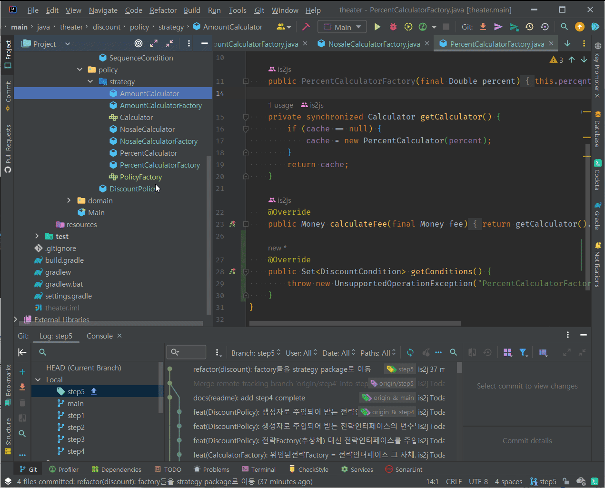Click the Git update project icon

tap(483, 27)
